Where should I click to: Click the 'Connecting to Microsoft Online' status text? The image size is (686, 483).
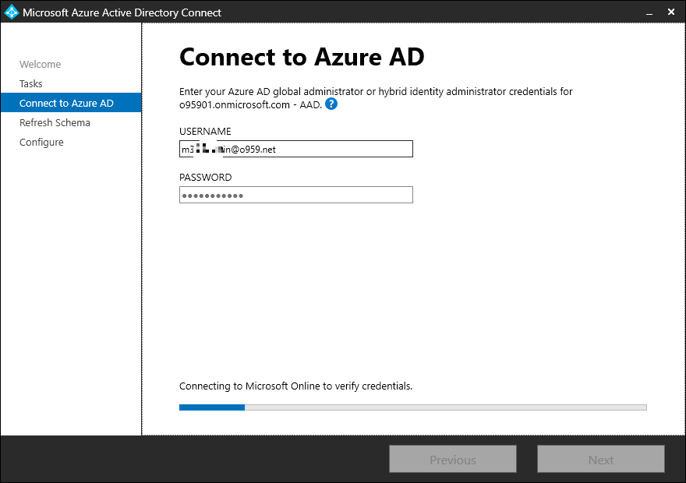[x=295, y=386]
